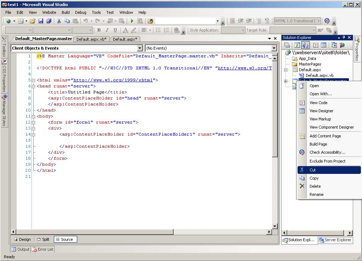Click the Add New Item toolbar icon
The height and width of the screenshot is (261, 362).
(20, 21)
